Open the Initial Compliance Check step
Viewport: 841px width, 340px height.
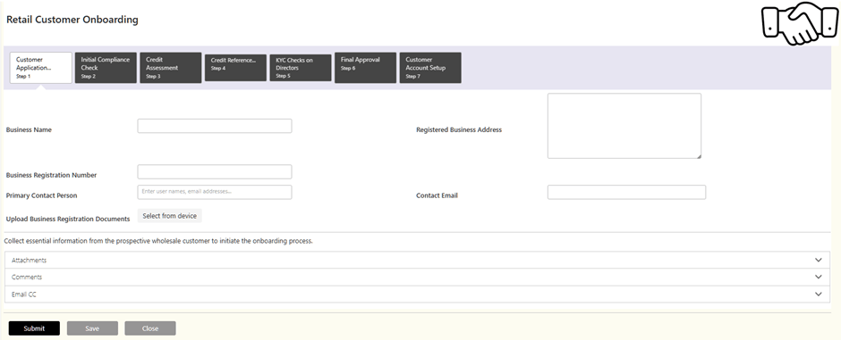coord(106,68)
